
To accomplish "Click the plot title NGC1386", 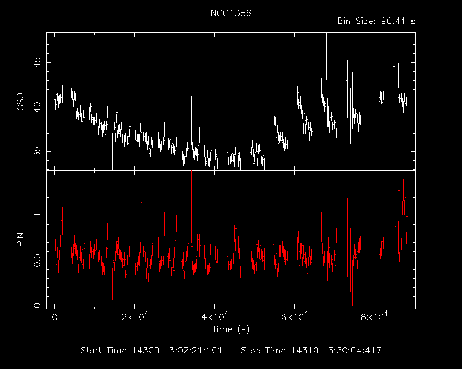I will [x=231, y=13].
